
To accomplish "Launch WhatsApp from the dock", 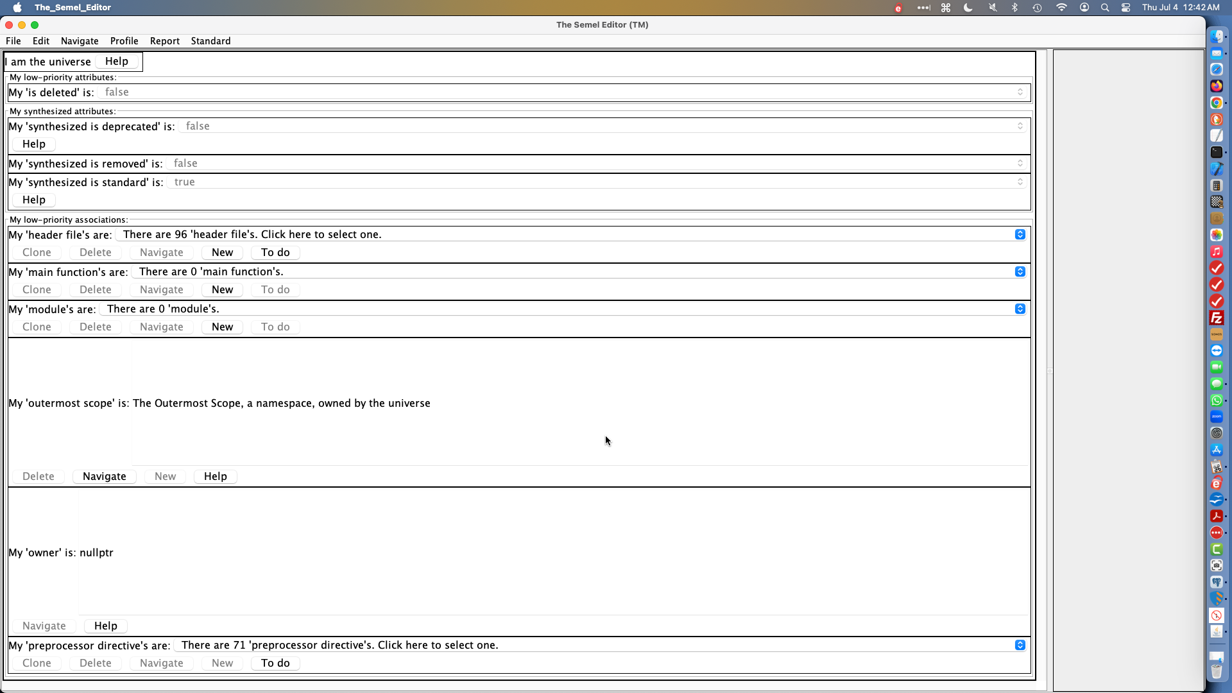I will pyautogui.click(x=1217, y=400).
